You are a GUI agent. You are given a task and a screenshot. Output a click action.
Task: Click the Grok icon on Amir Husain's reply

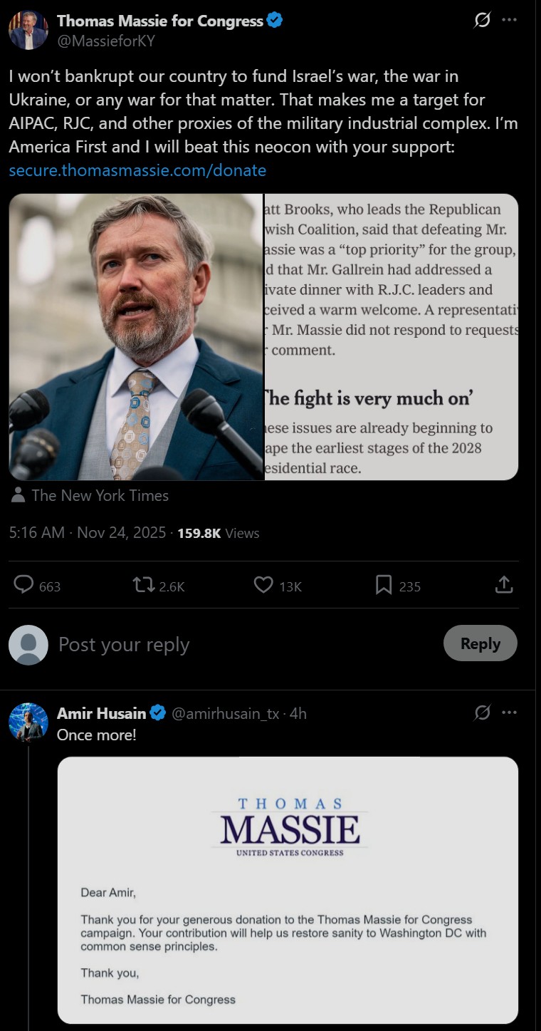483,713
